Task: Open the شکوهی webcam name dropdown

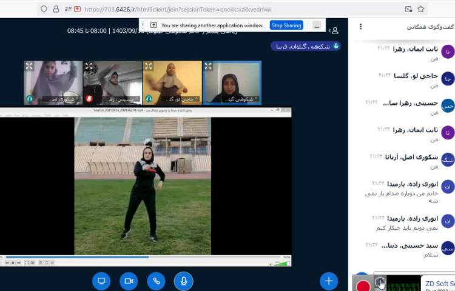Action: pos(241,99)
